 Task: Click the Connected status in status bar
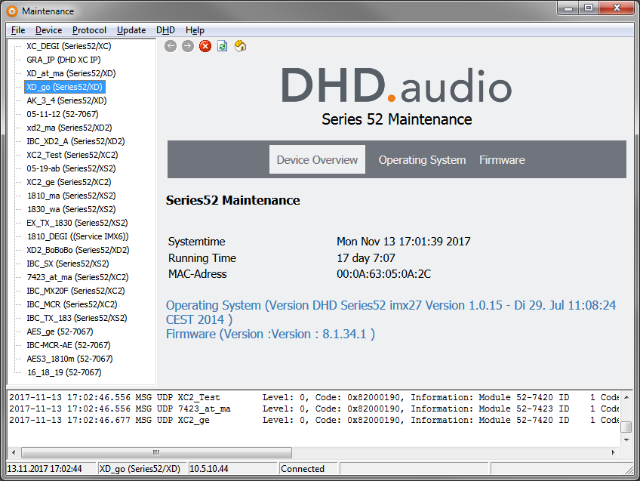point(303,469)
